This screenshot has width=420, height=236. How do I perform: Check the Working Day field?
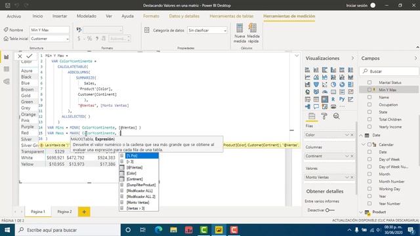(x=369, y=189)
